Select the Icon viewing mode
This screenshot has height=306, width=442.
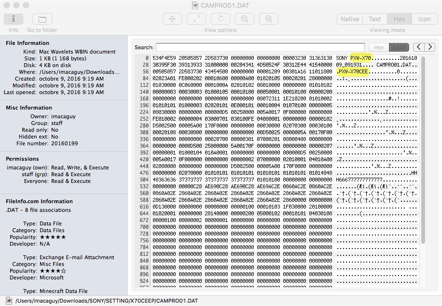[425, 19]
